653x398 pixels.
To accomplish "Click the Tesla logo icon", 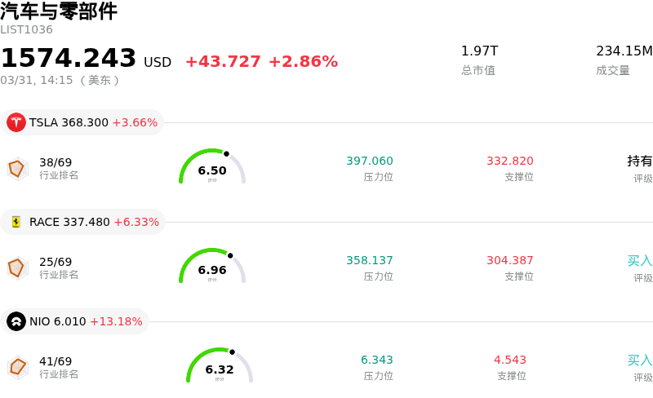I will coord(16,122).
